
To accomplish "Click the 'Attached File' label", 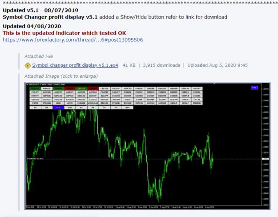I will (x=38, y=56).
